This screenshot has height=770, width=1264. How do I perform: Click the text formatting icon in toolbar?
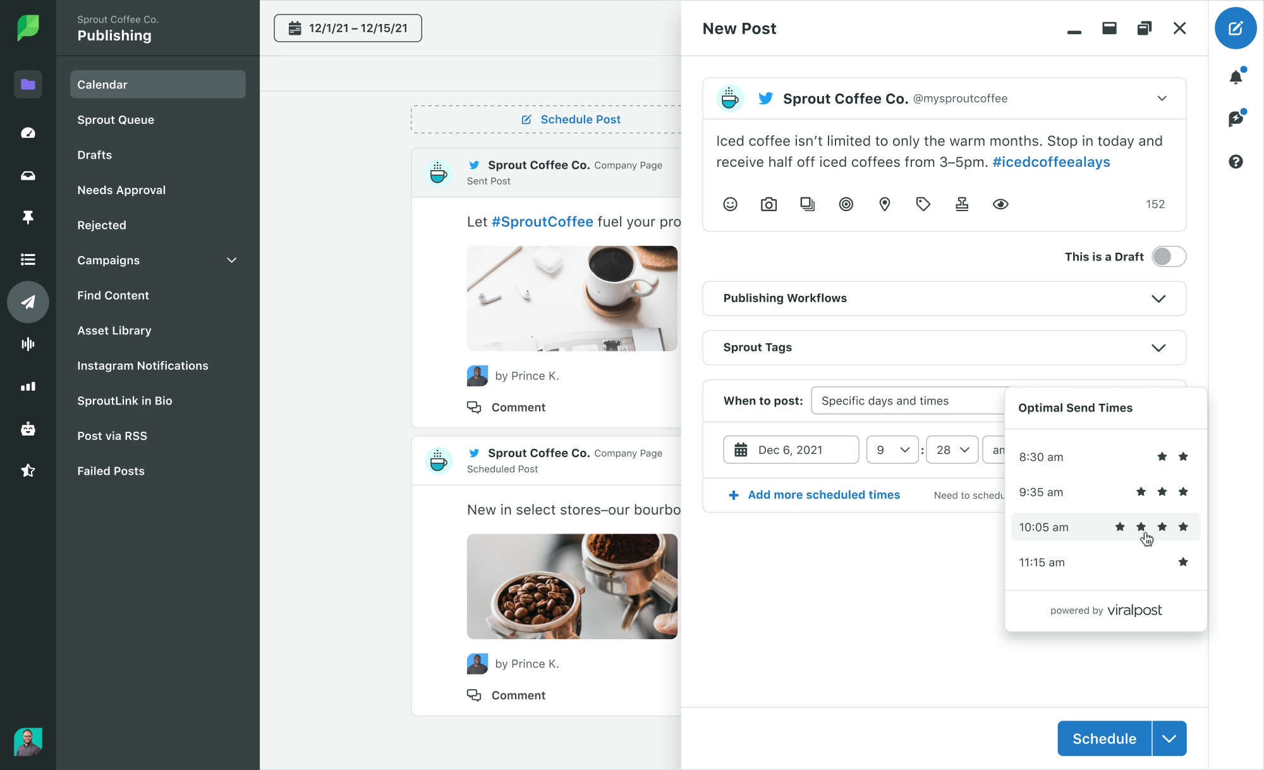coord(963,204)
